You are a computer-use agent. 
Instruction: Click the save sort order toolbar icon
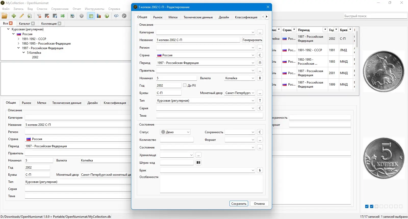coord(55,16)
